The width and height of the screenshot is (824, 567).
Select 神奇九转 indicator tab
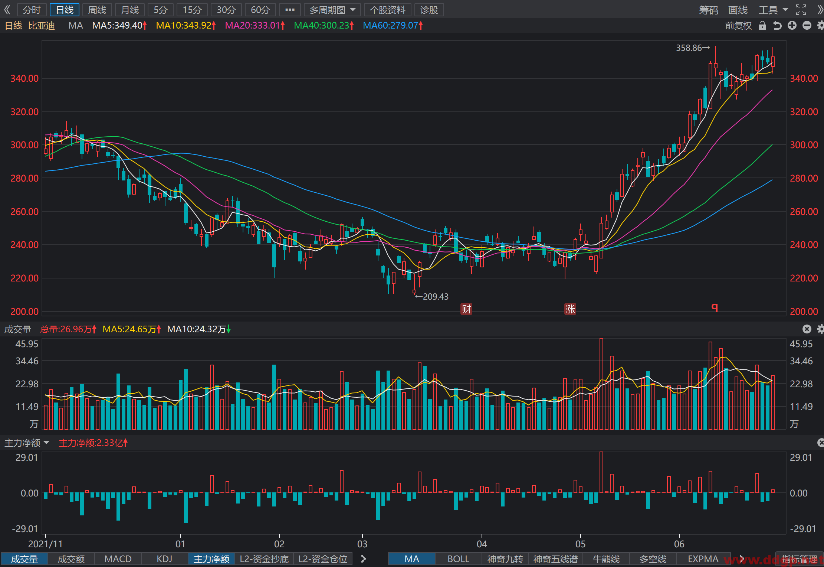coord(505,559)
